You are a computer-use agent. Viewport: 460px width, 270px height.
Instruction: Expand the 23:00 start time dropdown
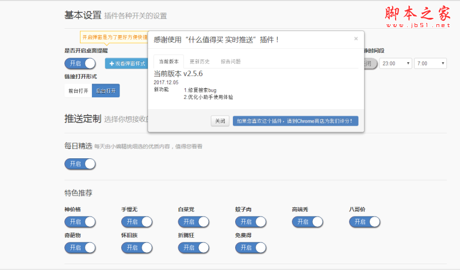(396, 63)
